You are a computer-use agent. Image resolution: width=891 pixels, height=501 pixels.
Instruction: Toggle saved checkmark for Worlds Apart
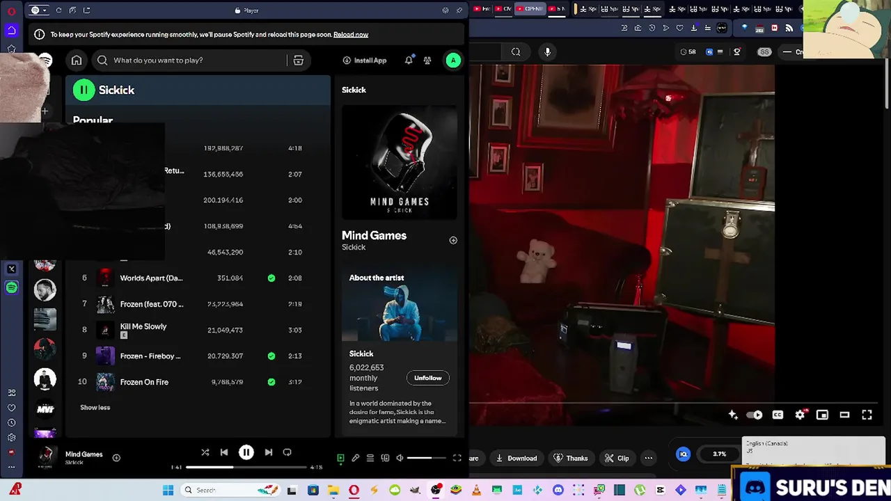(x=271, y=278)
